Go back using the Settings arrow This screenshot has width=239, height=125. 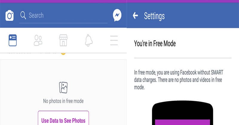coord(135,15)
